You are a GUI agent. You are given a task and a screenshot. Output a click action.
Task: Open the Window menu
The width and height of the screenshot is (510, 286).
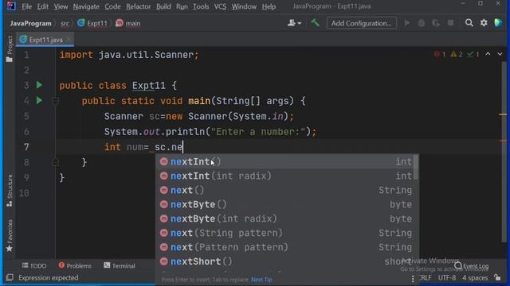[244, 6]
